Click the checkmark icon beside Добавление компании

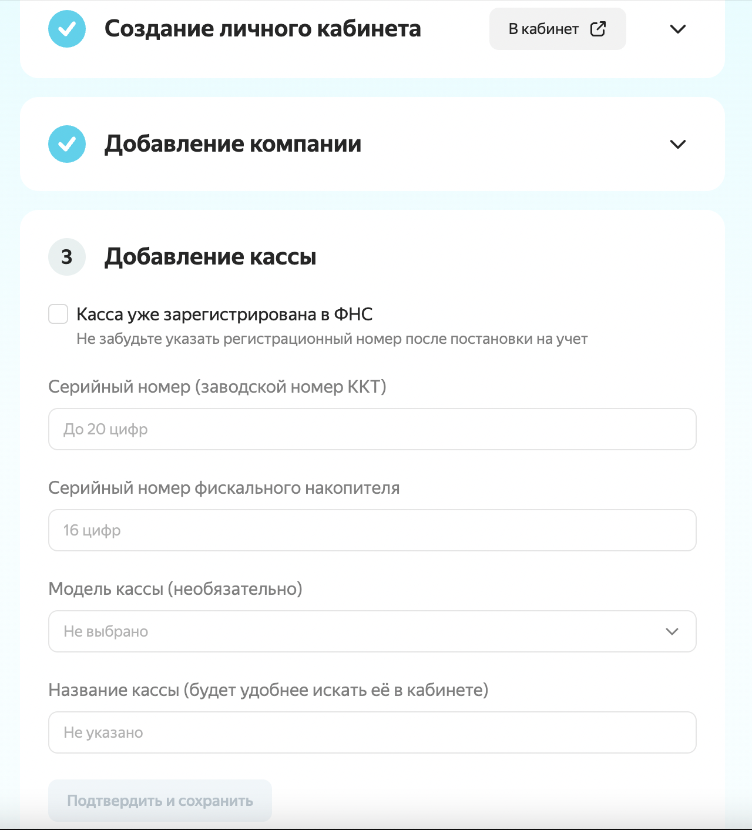point(67,144)
